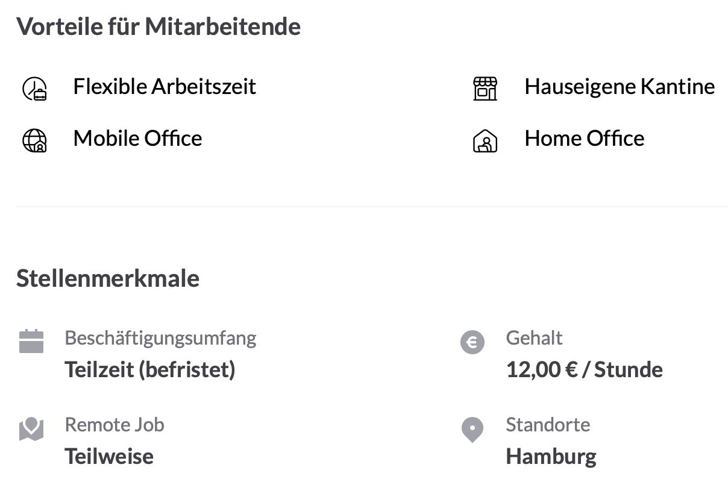Click the Teilzeit (befristet) value

tap(150, 369)
